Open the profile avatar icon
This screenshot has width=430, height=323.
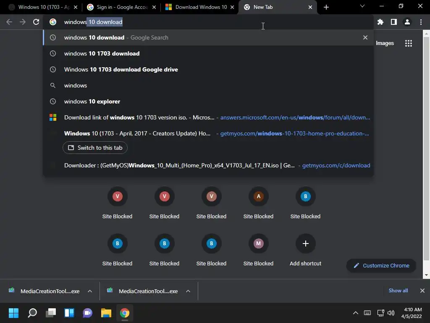pos(407,22)
